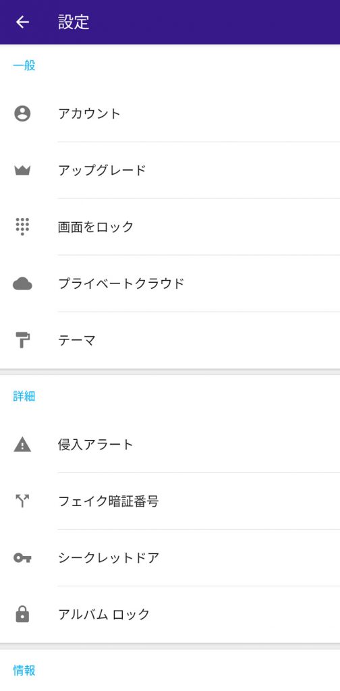Image resolution: width=340 pixels, height=691 pixels.
Task: Choose the テーマ option
Action: [x=170, y=340]
